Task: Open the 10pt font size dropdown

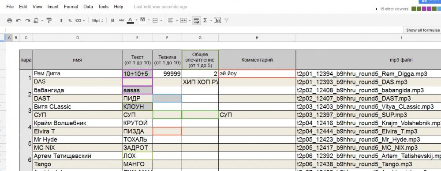Action: tap(97, 21)
